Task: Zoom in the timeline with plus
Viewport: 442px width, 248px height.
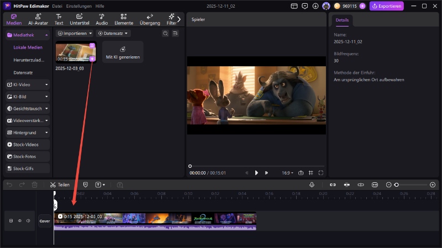Action: click(433, 184)
